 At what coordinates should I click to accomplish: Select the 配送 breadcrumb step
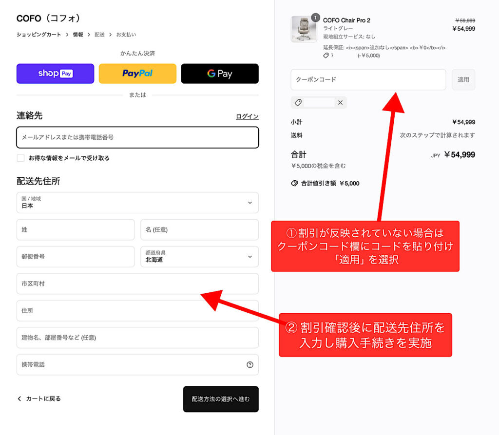pos(99,35)
